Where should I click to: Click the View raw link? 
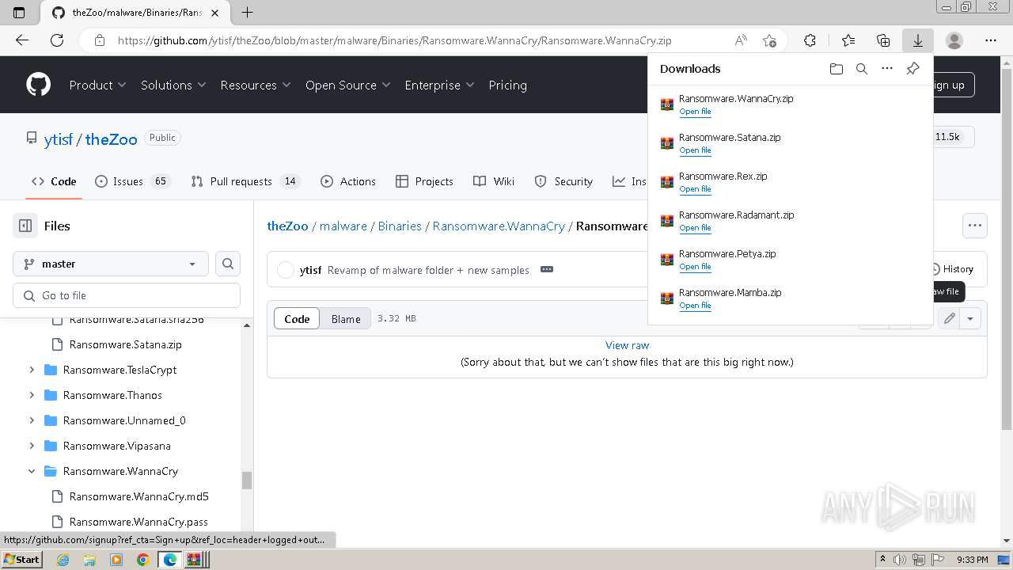point(627,345)
